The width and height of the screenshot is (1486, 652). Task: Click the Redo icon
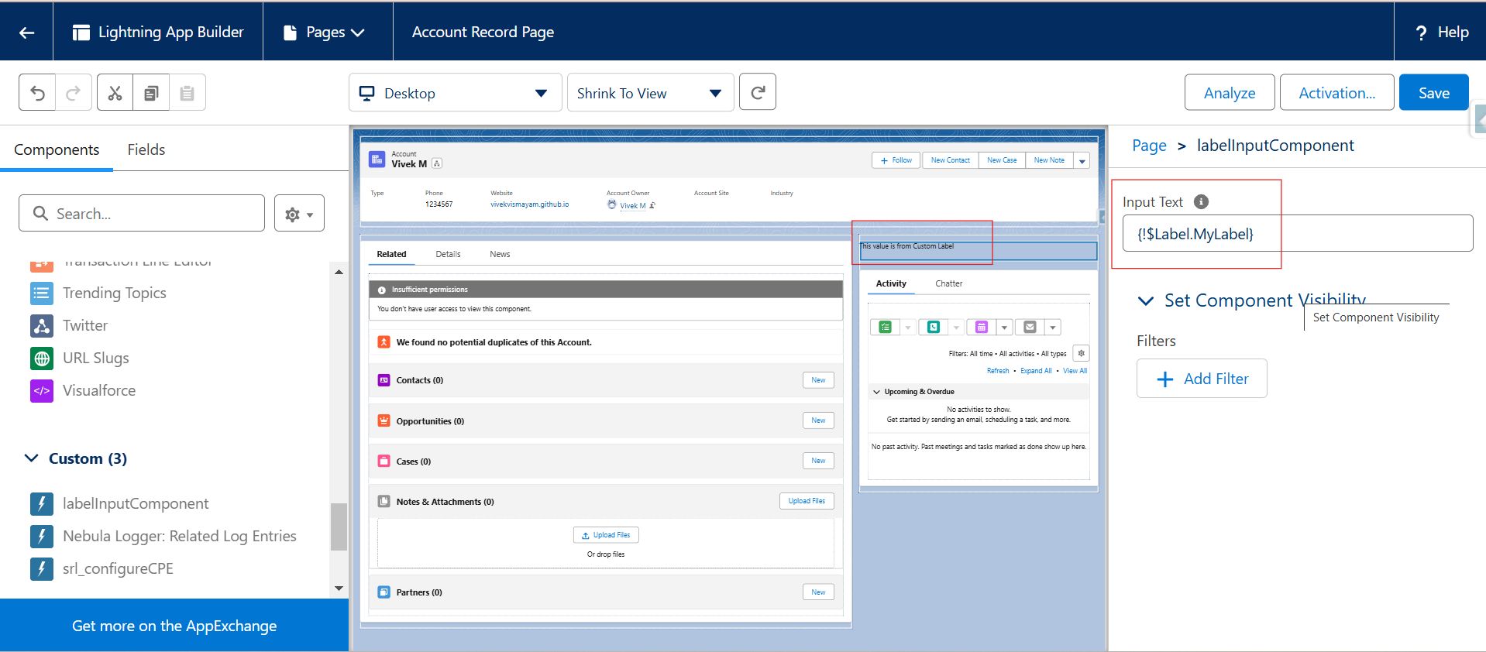[x=74, y=93]
